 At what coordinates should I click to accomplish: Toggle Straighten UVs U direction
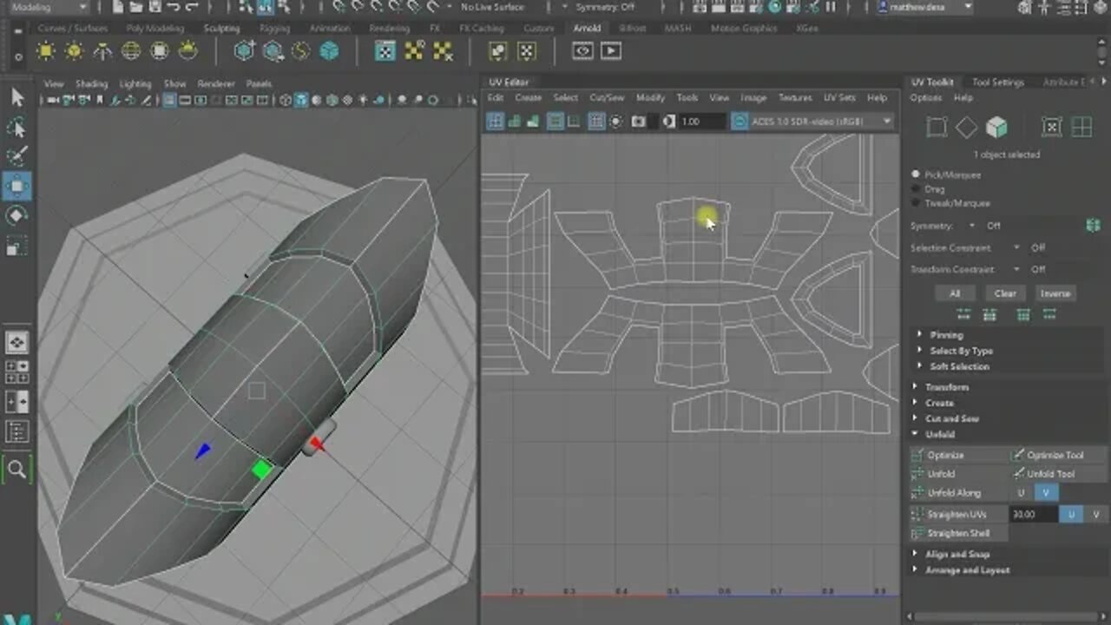(x=1072, y=515)
